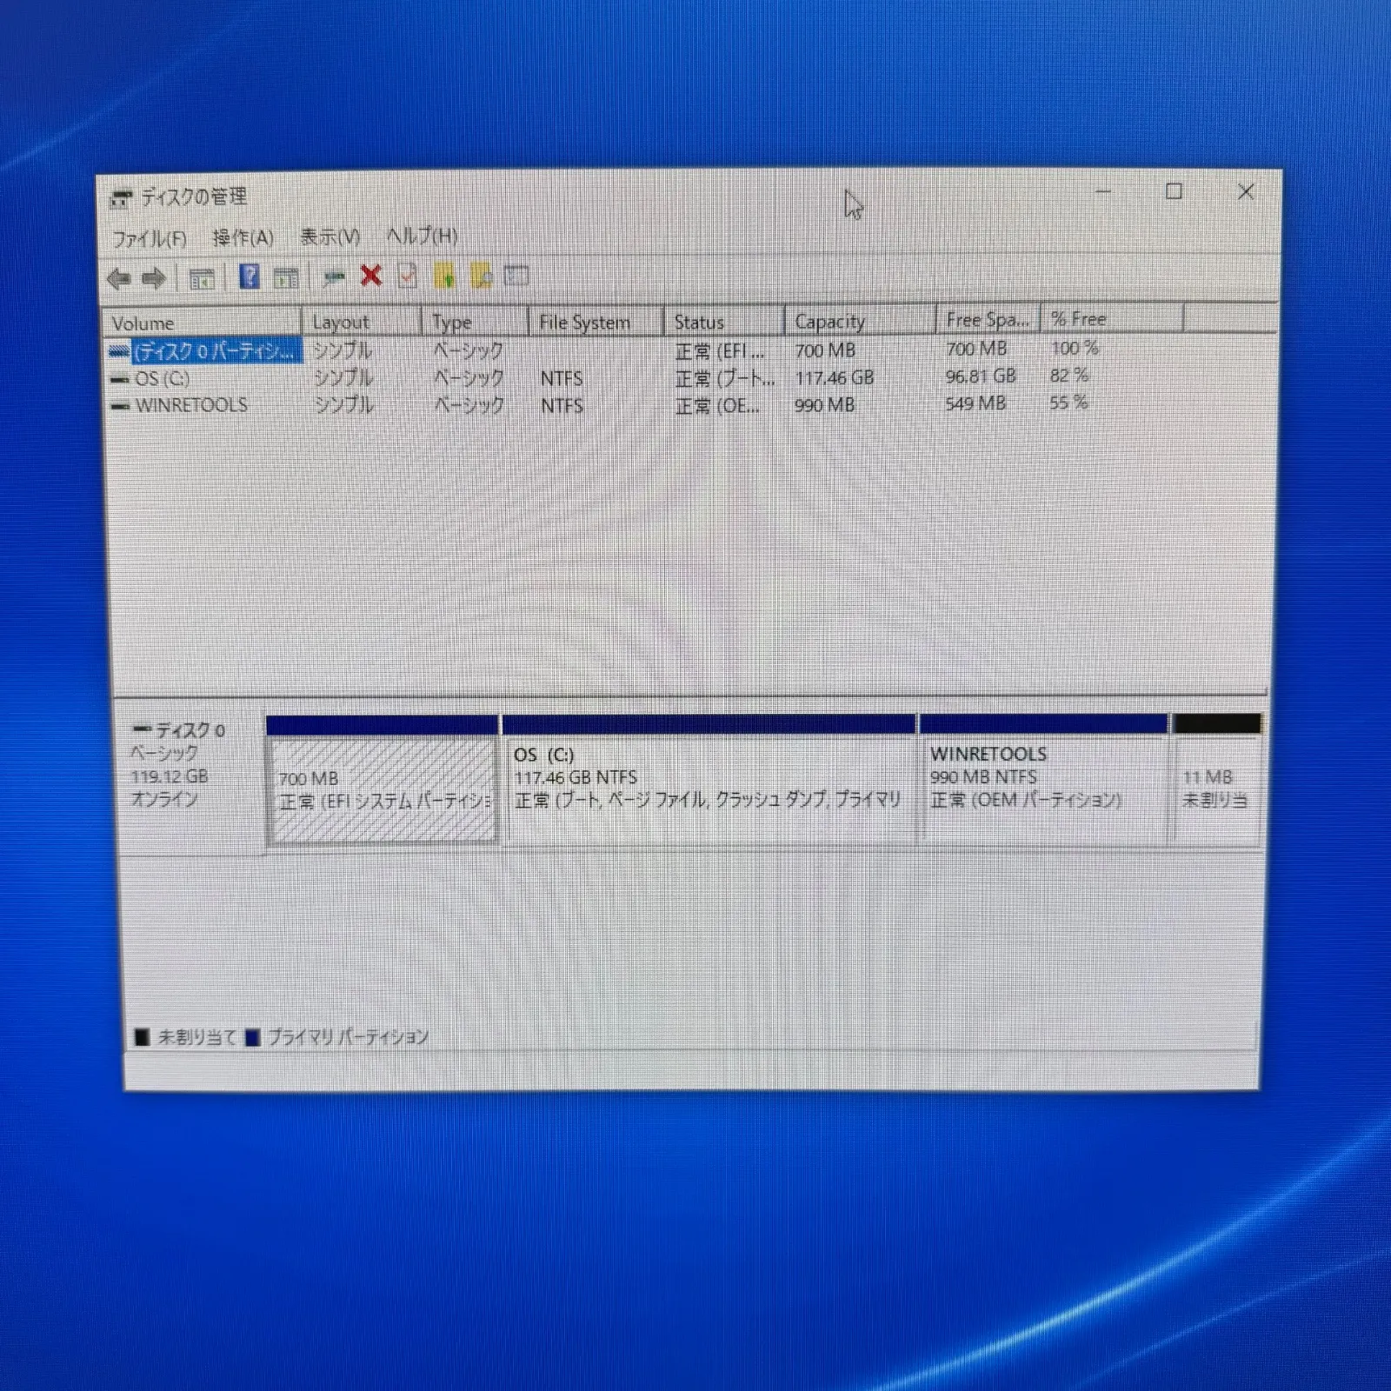This screenshot has height=1391, width=1391.
Task: Click the yellow icon with green arrow
Action: point(444,276)
